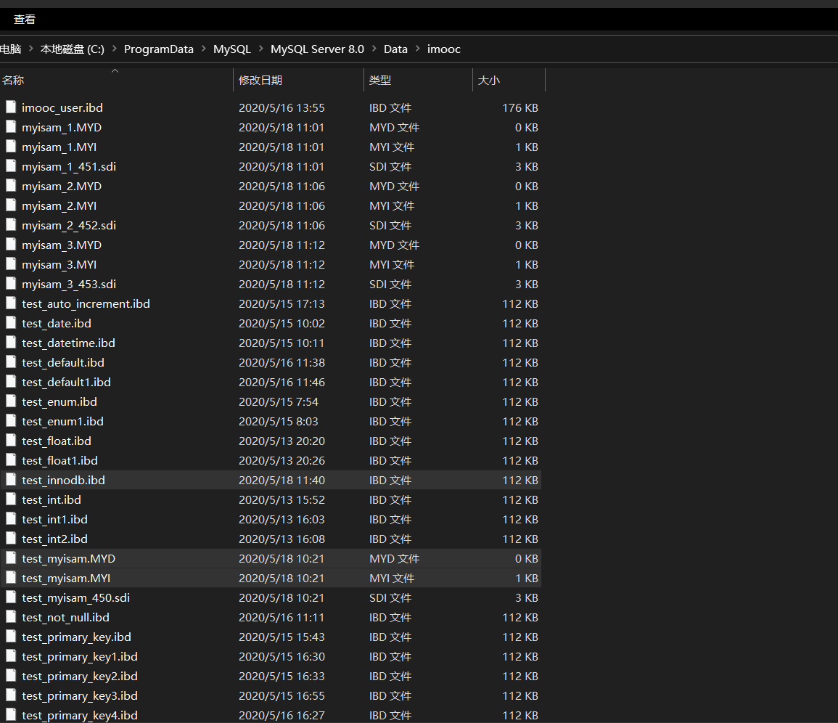Click file icon of myisam_1_451.sdi
Viewport: 838px width, 723px height.
11,166
